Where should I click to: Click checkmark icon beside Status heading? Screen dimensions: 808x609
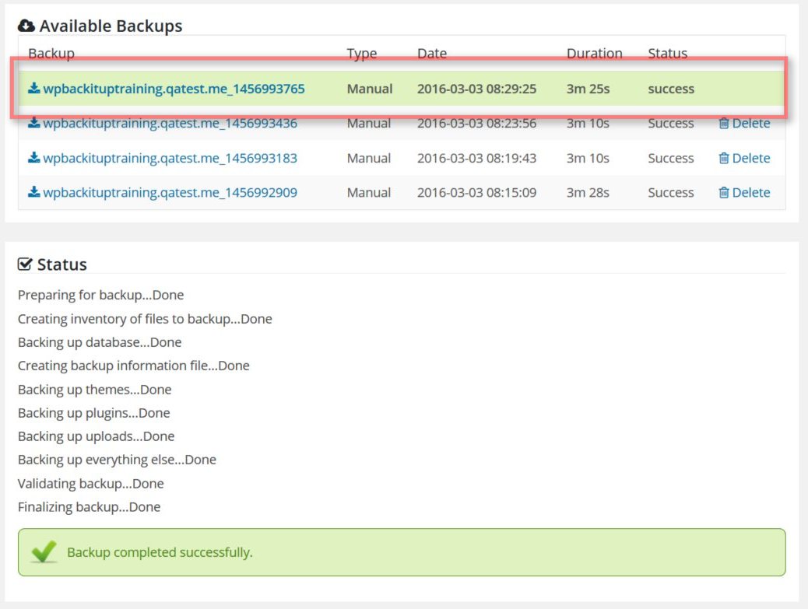coord(25,264)
